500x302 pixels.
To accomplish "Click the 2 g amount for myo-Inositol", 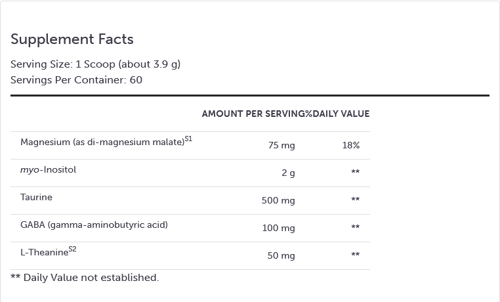I will click(x=288, y=173).
